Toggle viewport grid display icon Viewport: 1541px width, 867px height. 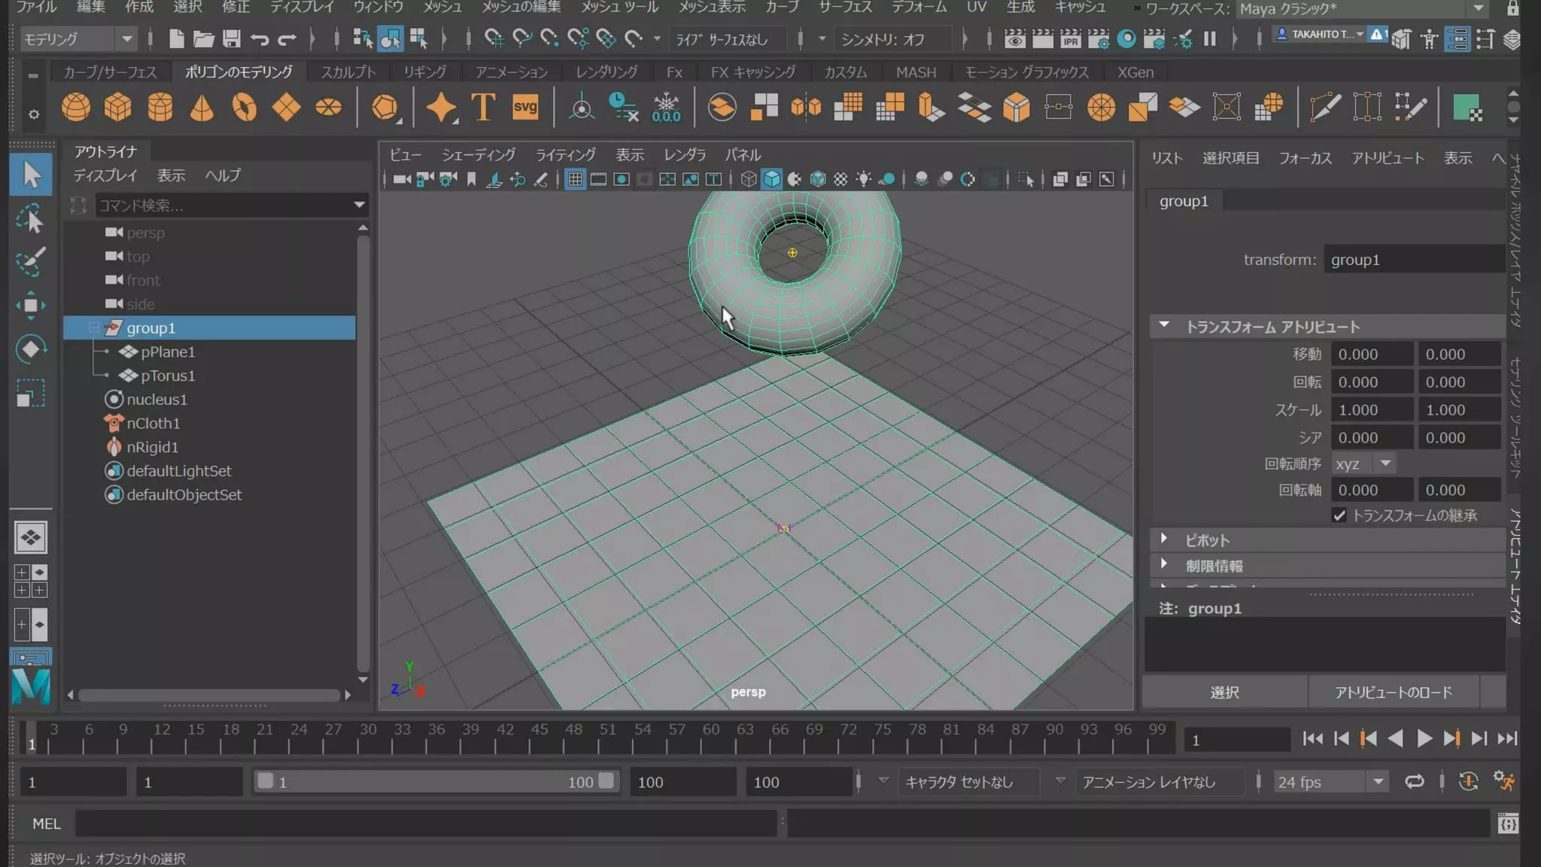[576, 179]
